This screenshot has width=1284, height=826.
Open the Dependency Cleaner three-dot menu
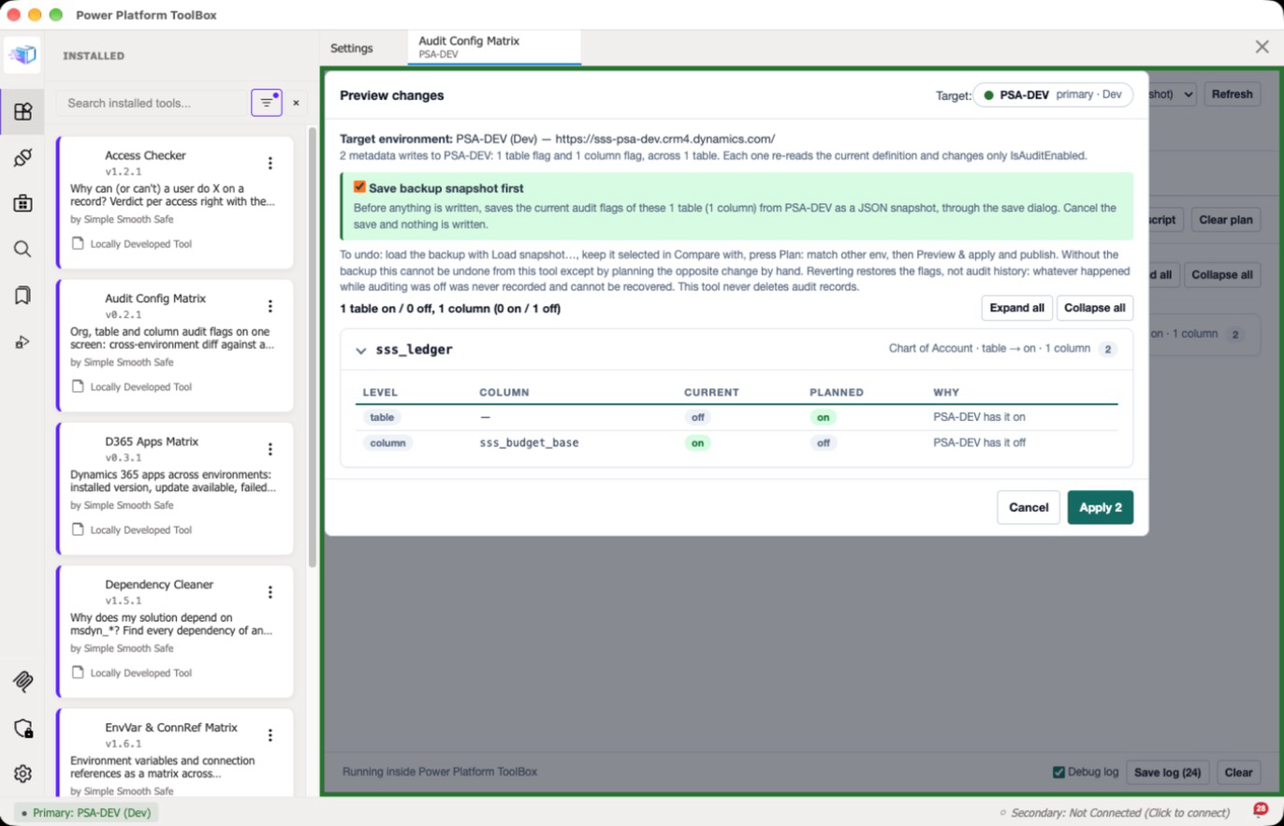click(x=270, y=592)
